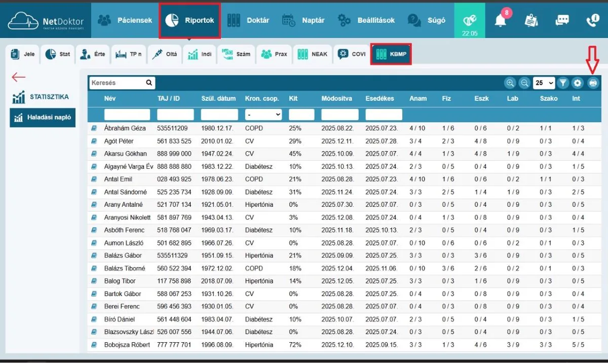
Task: Open the rows-per-page 25 dropdown
Action: click(x=544, y=83)
